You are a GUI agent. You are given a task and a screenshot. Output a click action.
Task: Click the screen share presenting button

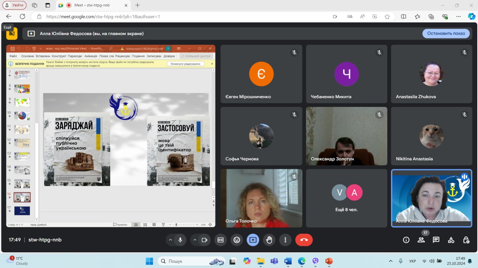click(x=253, y=240)
